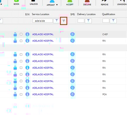Click SMS bubble in RN row under grey band
Screen dimensions: 127x115
coord(72,54)
